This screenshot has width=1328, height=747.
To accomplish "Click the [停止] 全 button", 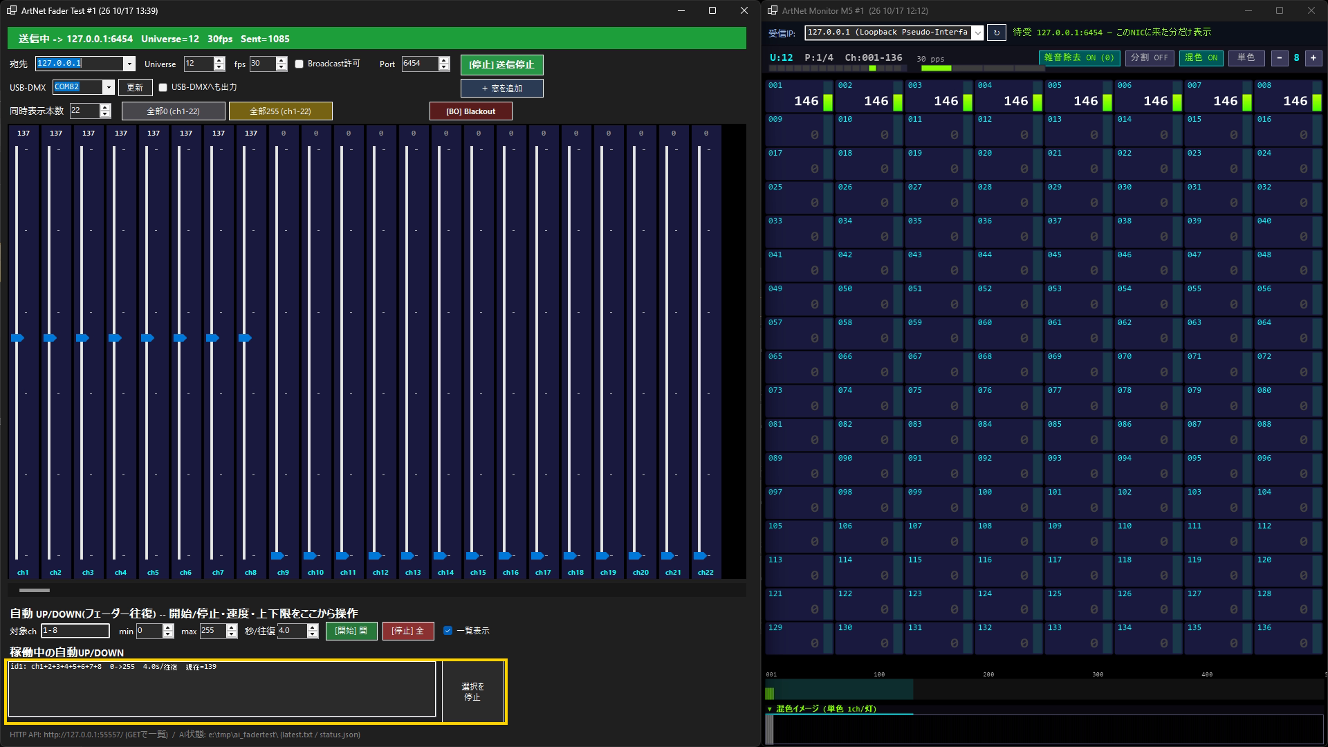I will pyautogui.click(x=408, y=631).
